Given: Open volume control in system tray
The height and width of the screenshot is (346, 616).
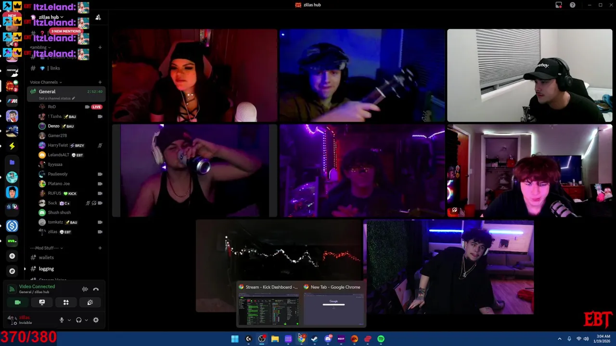Looking at the screenshot, I should 586,339.
